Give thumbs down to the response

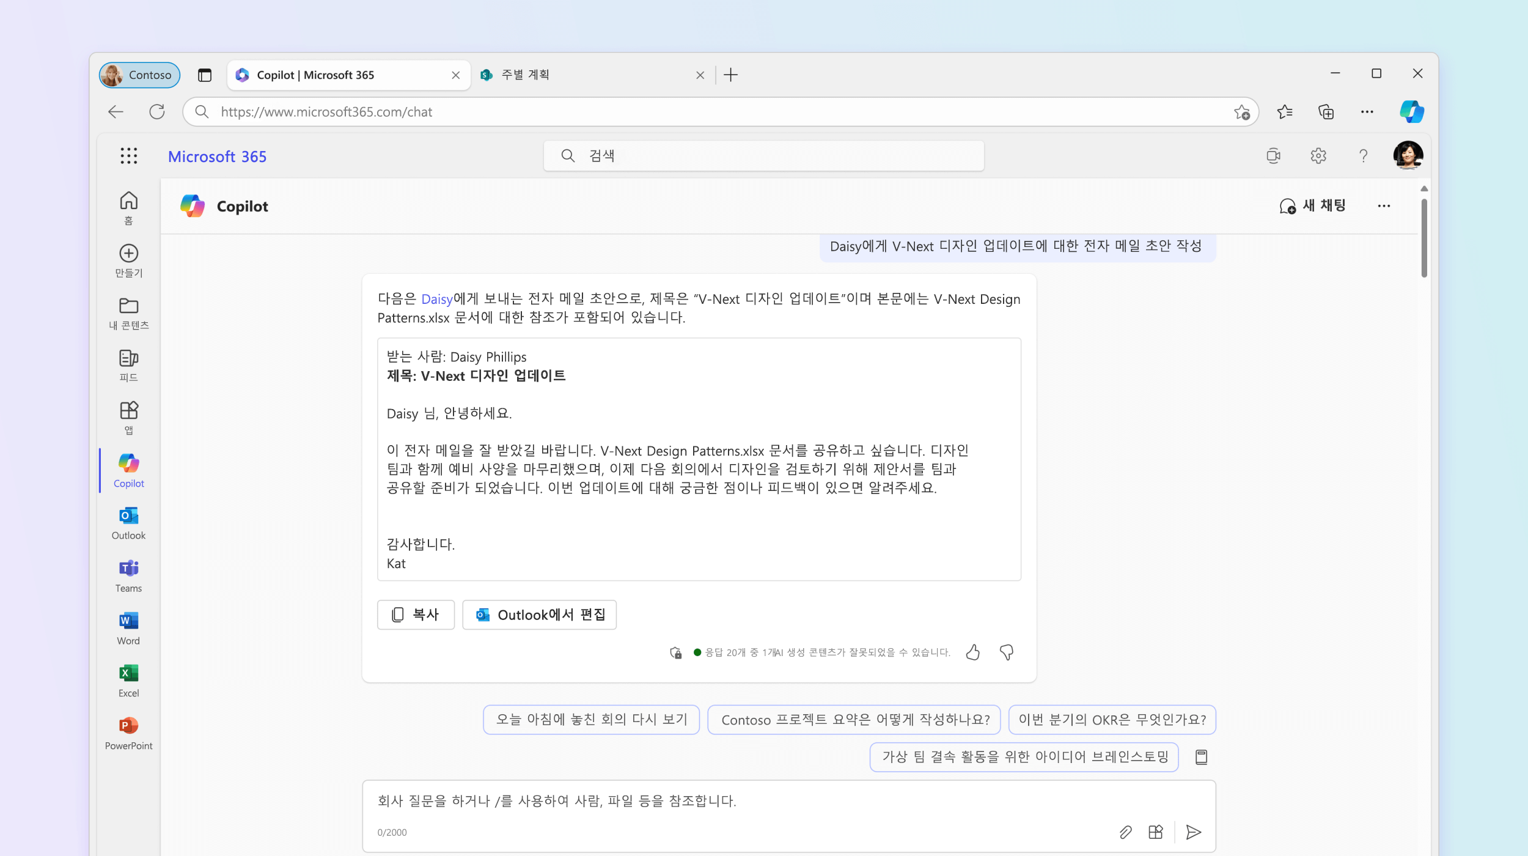coord(1007,652)
